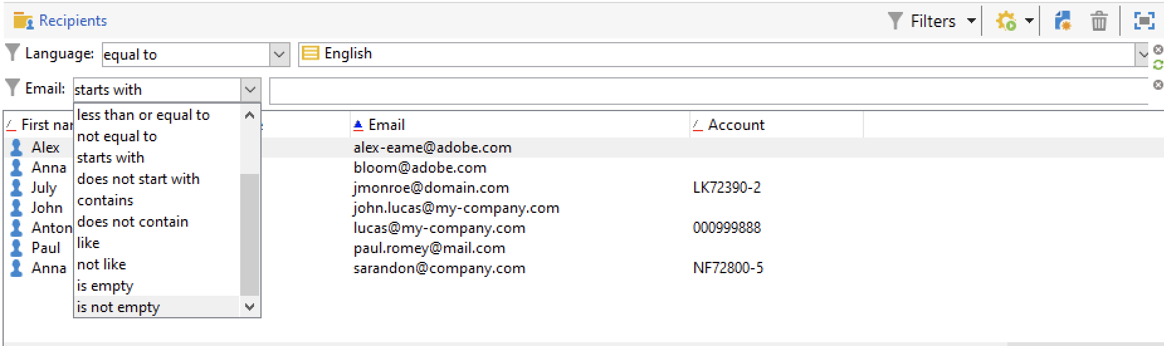
Task: Click the new recipient document icon
Action: click(1063, 21)
